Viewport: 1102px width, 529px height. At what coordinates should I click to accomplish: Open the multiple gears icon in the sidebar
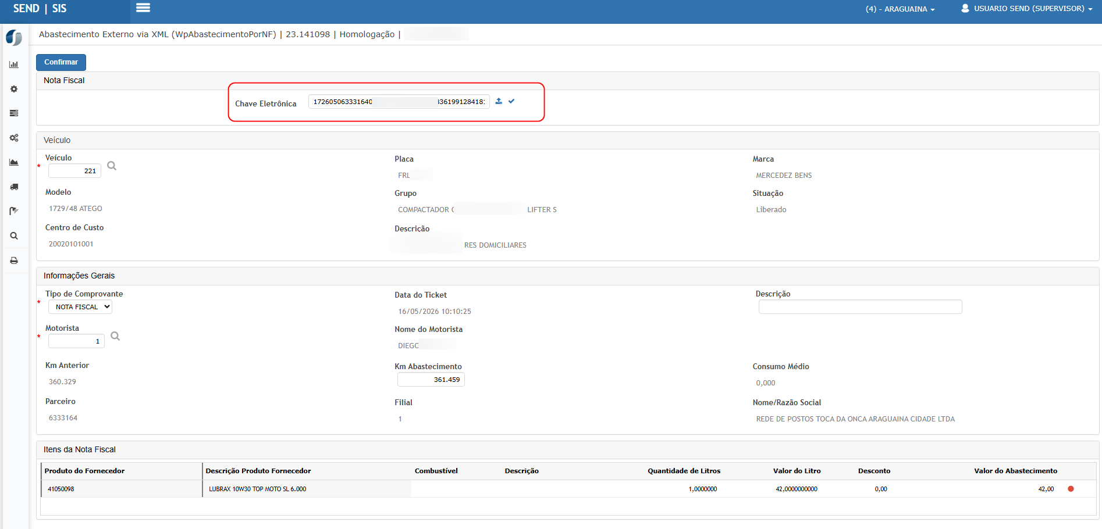click(x=14, y=138)
